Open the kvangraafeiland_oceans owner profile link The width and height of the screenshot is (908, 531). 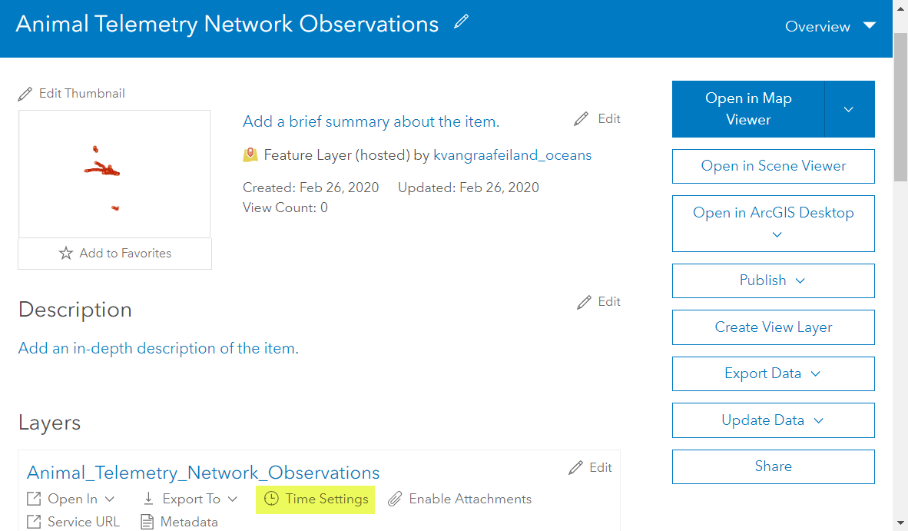pyautogui.click(x=512, y=155)
